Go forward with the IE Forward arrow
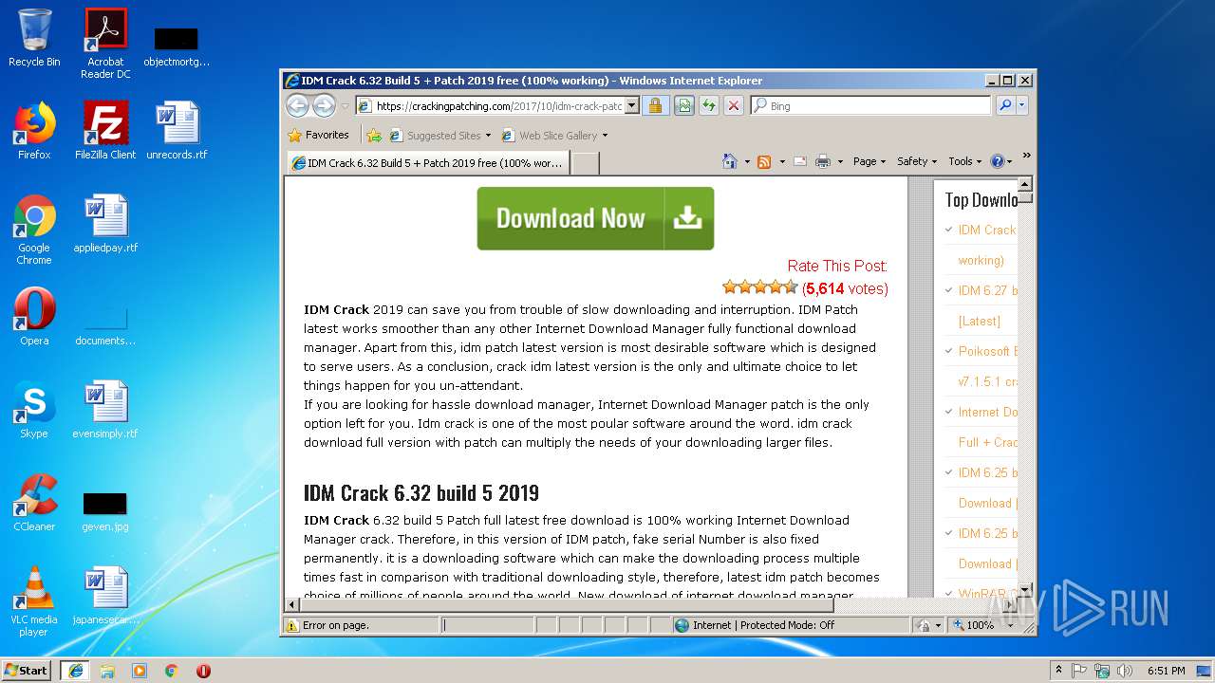 (x=324, y=105)
